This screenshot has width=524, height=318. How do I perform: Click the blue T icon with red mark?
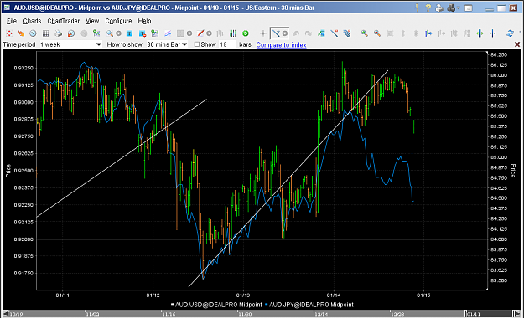pos(143,33)
